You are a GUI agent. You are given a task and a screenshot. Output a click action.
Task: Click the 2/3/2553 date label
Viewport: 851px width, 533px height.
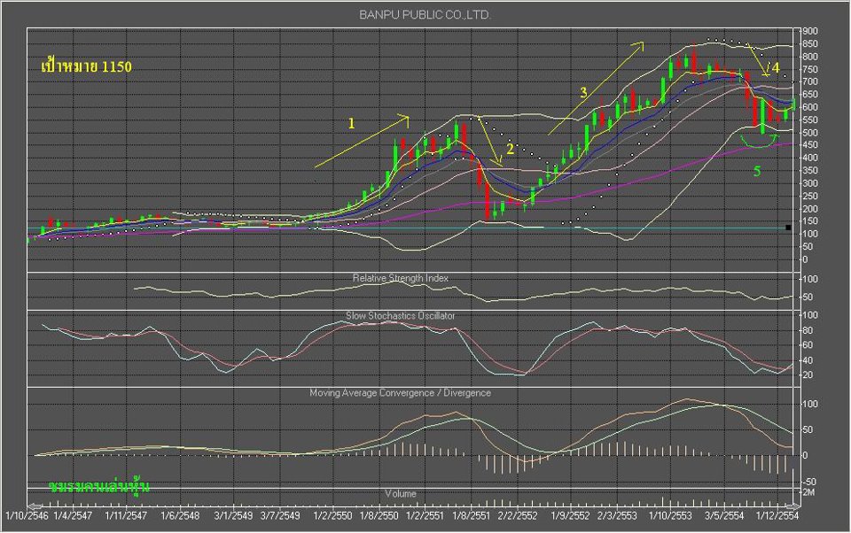[x=617, y=515]
